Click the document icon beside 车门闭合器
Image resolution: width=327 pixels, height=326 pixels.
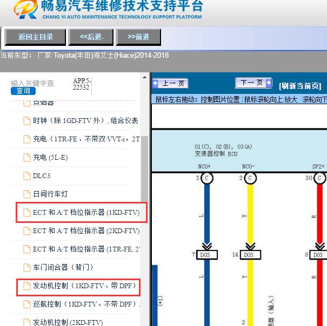click(27, 267)
